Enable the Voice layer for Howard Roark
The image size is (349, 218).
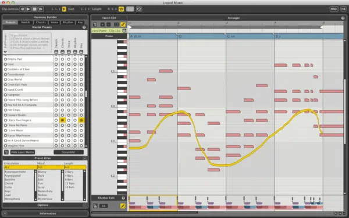pyautogui.click(x=69, y=115)
